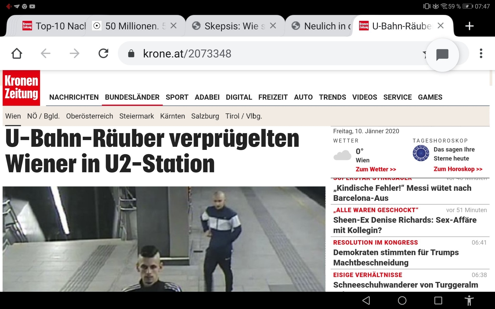Close the 50 Millionen tab
This screenshot has height=309, width=495.
click(x=174, y=26)
